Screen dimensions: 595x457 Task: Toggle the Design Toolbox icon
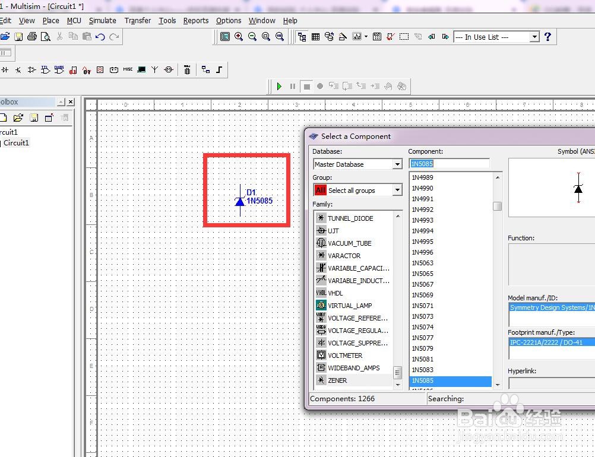(x=302, y=37)
